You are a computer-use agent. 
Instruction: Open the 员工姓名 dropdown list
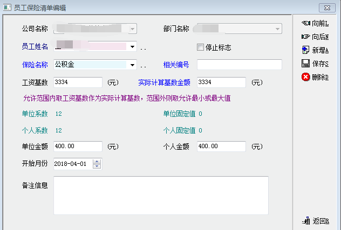(132, 47)
